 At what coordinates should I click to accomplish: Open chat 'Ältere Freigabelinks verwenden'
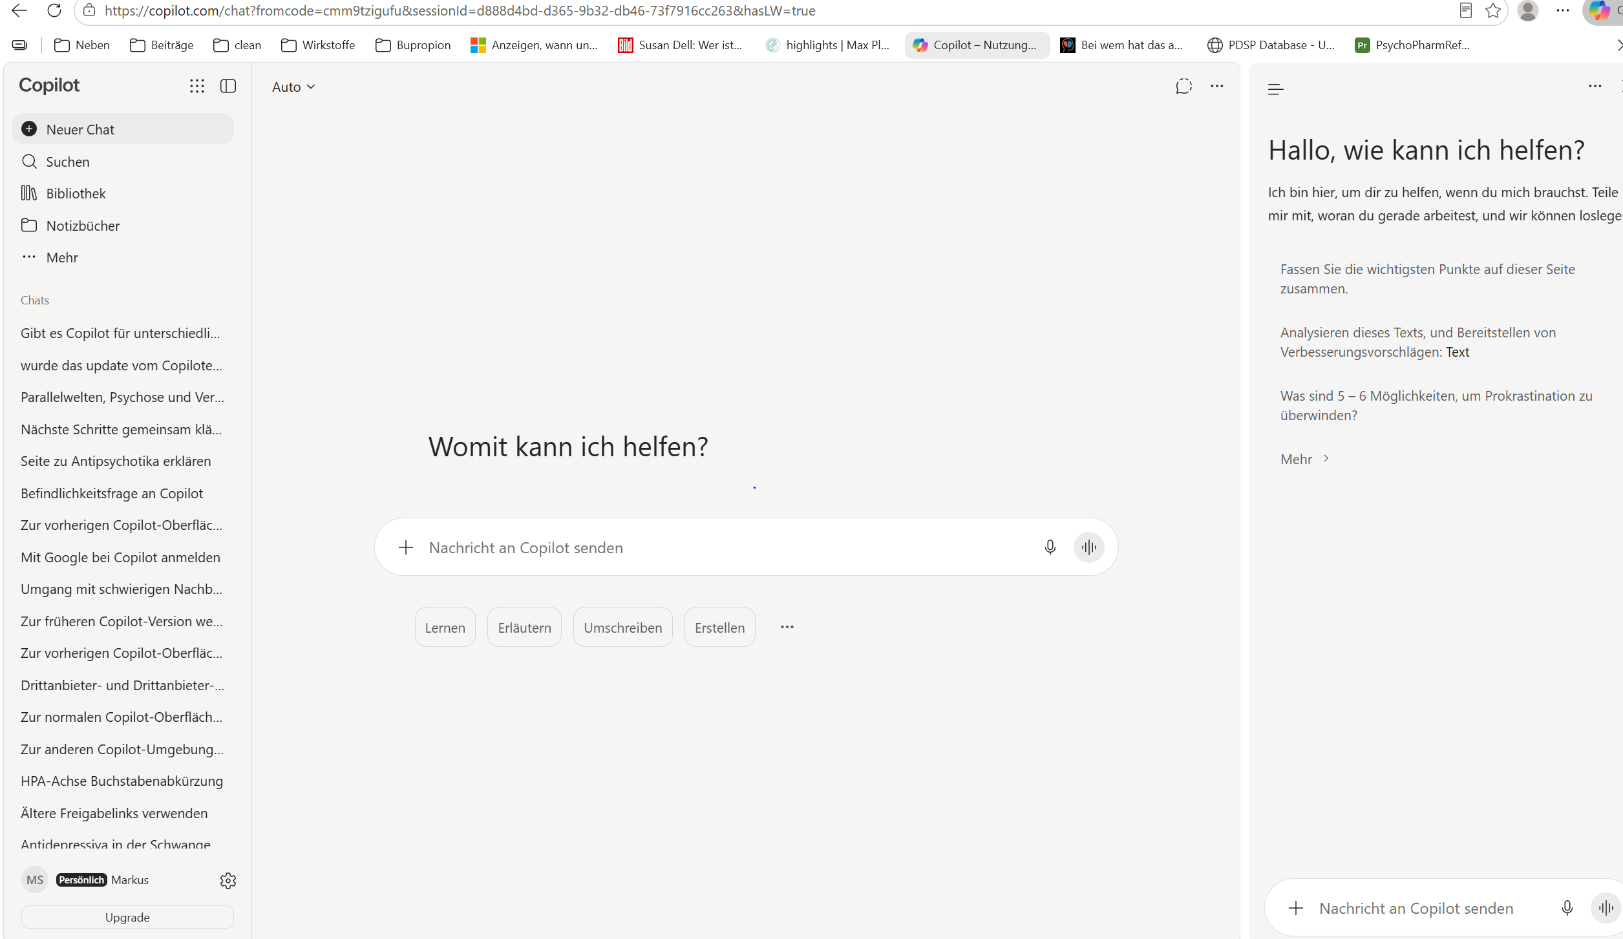(123, 813)
